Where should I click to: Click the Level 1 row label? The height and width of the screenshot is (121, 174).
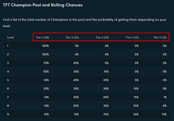[8, 46]
